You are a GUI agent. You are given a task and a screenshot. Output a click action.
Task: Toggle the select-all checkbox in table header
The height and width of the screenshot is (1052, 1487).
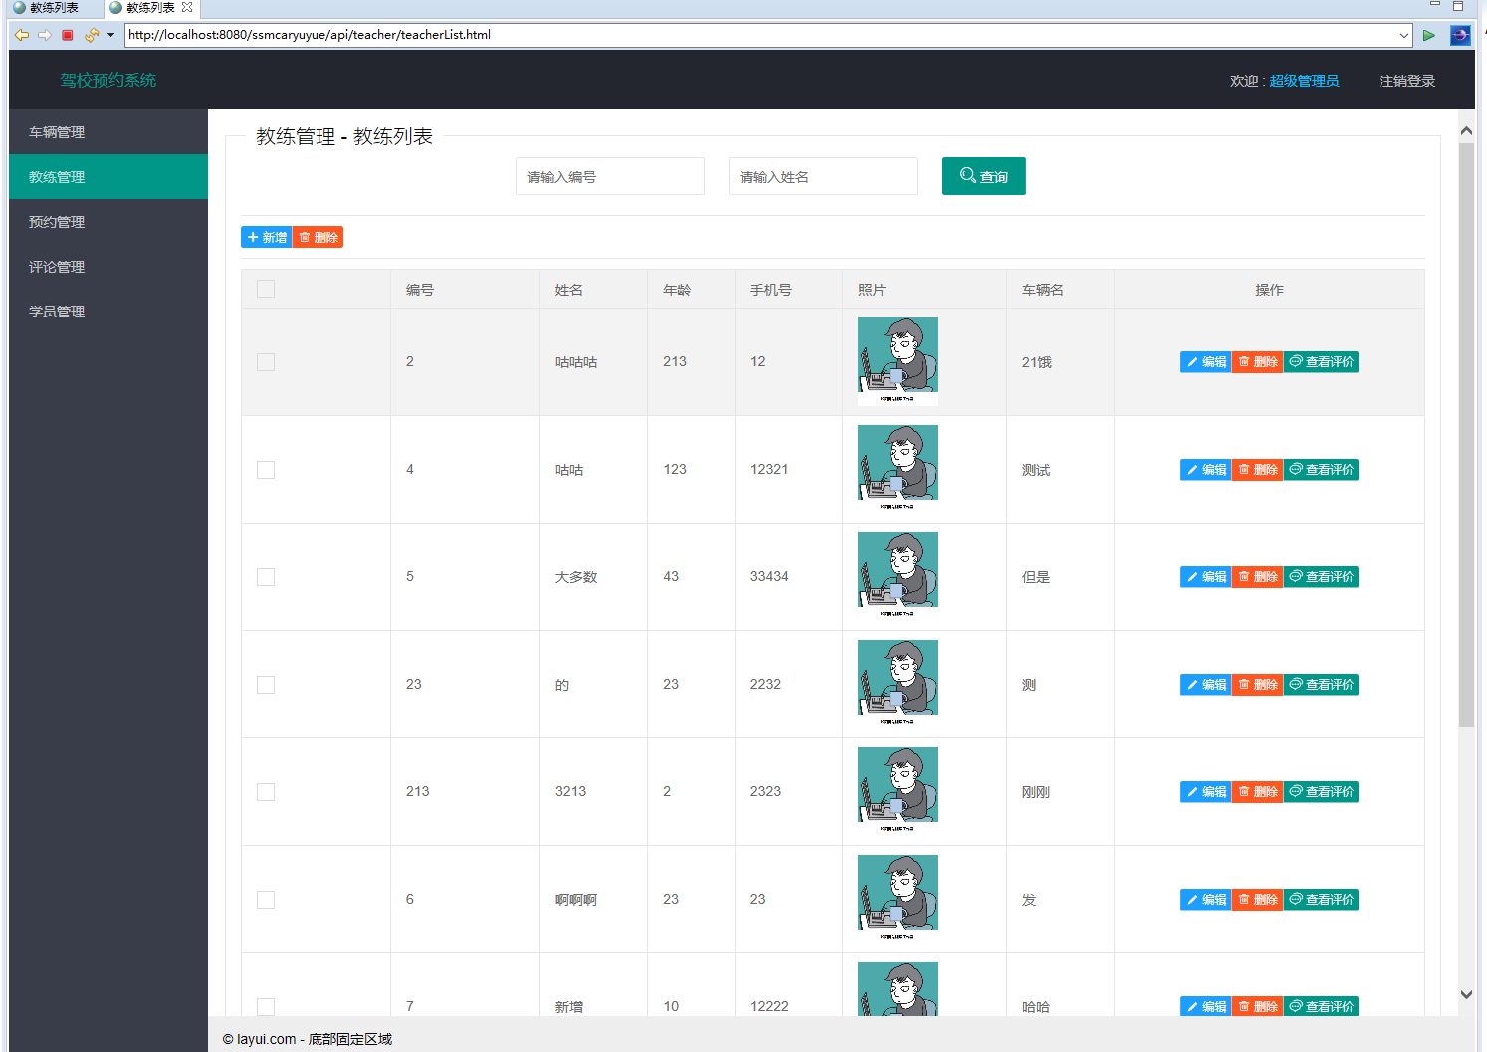266,289
